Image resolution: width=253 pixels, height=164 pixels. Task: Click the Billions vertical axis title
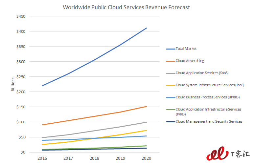point(13,84)
